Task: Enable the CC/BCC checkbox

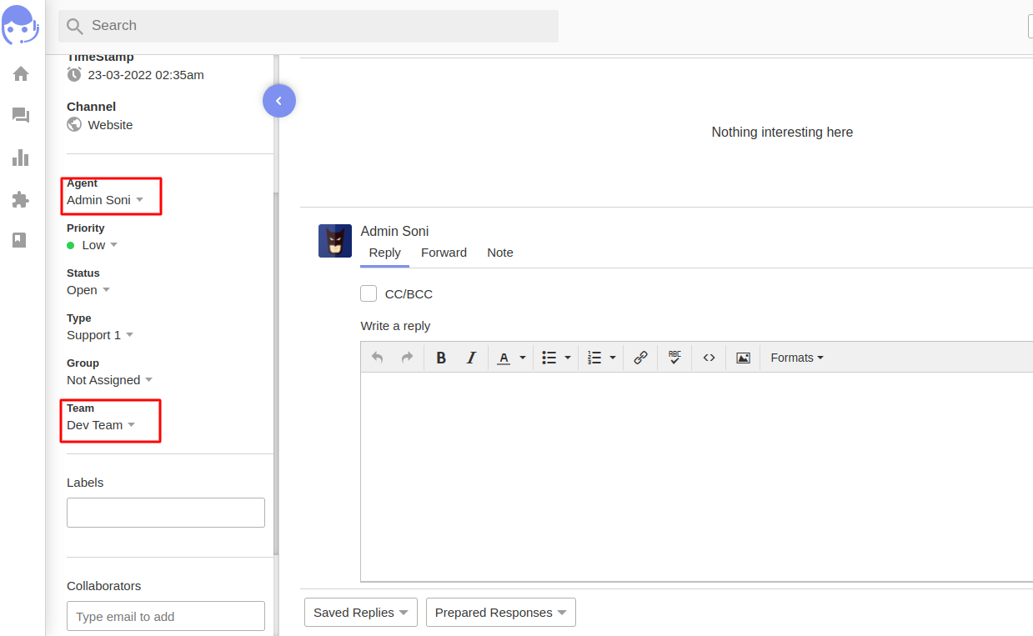Action: pyautogui.click(x=369, y=293)
